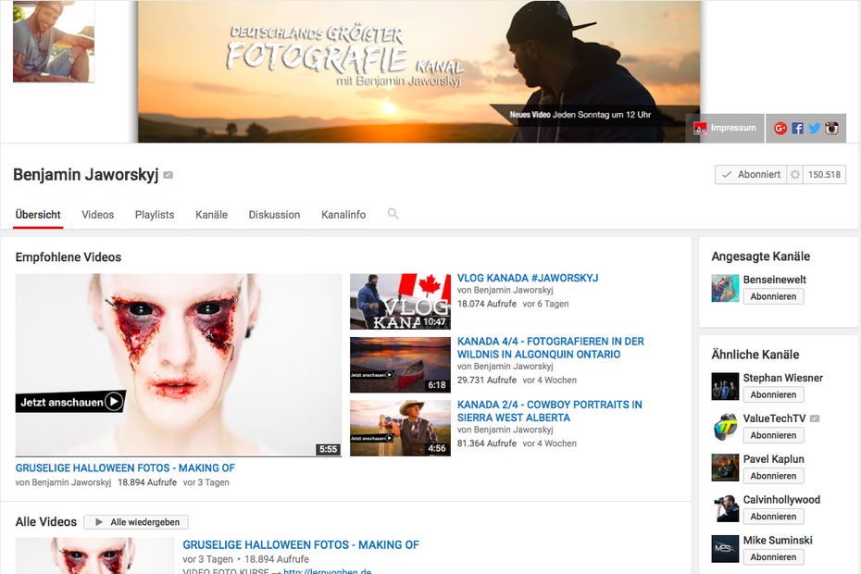This screenshot has height=574, width=861.
Task: Open the cowboy portraits video thumbnail
Action: click(400, 428)
